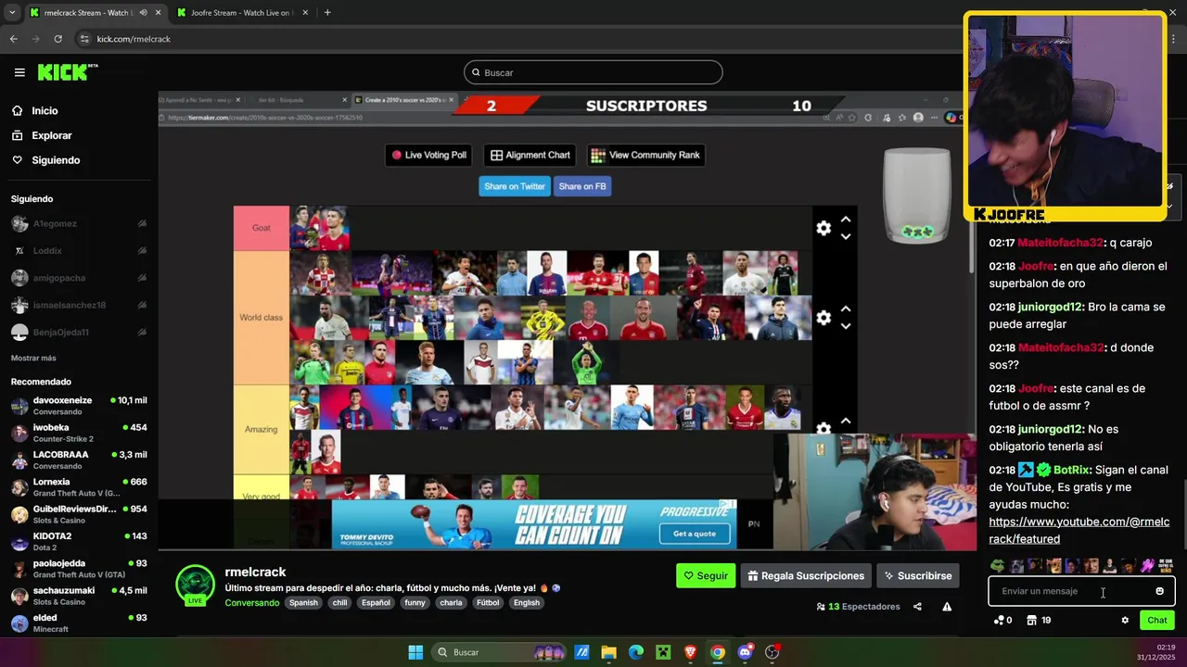This screenshot has height=667, width=1187.
Task: Click the share stream icon
Action: coord(917,607)
